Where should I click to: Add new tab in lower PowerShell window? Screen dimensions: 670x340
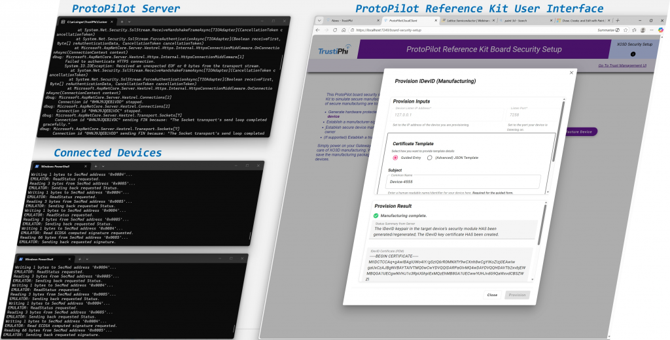click(x=79, y=259)
